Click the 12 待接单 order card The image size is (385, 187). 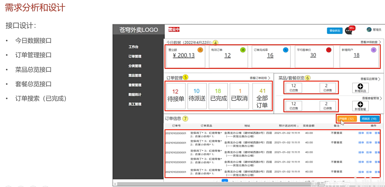(176, 96)
